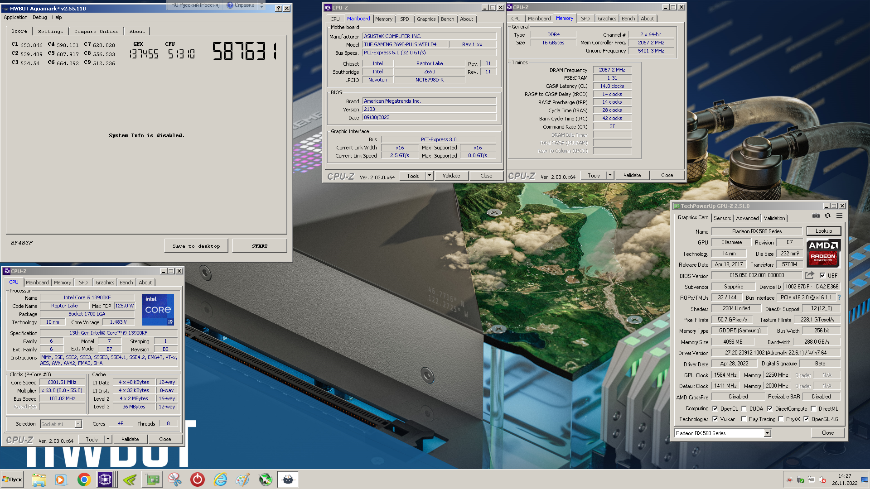Click the RU Русский language indicator
Viewport: 870px width, 489px height.
pyautogui.click(x=195, y=5)
